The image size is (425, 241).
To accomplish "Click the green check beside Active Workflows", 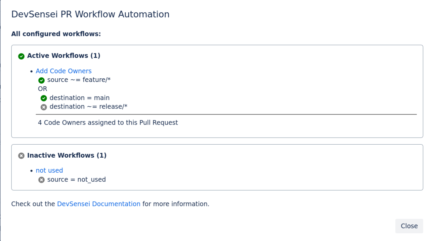I will [21, 56].
